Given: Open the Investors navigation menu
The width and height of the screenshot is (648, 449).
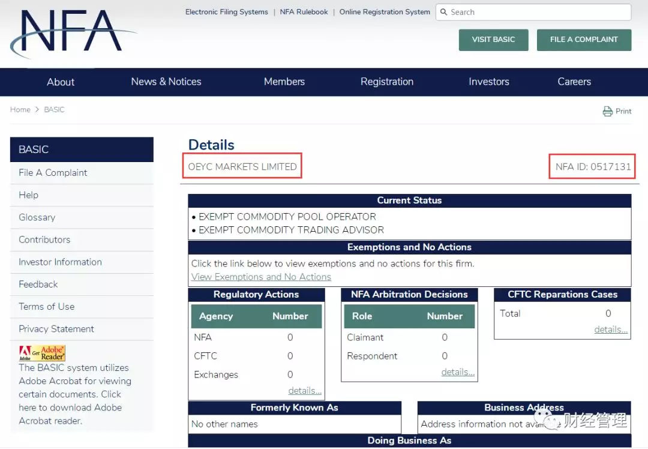Looking at the screenshot, I should pos(489,82).
